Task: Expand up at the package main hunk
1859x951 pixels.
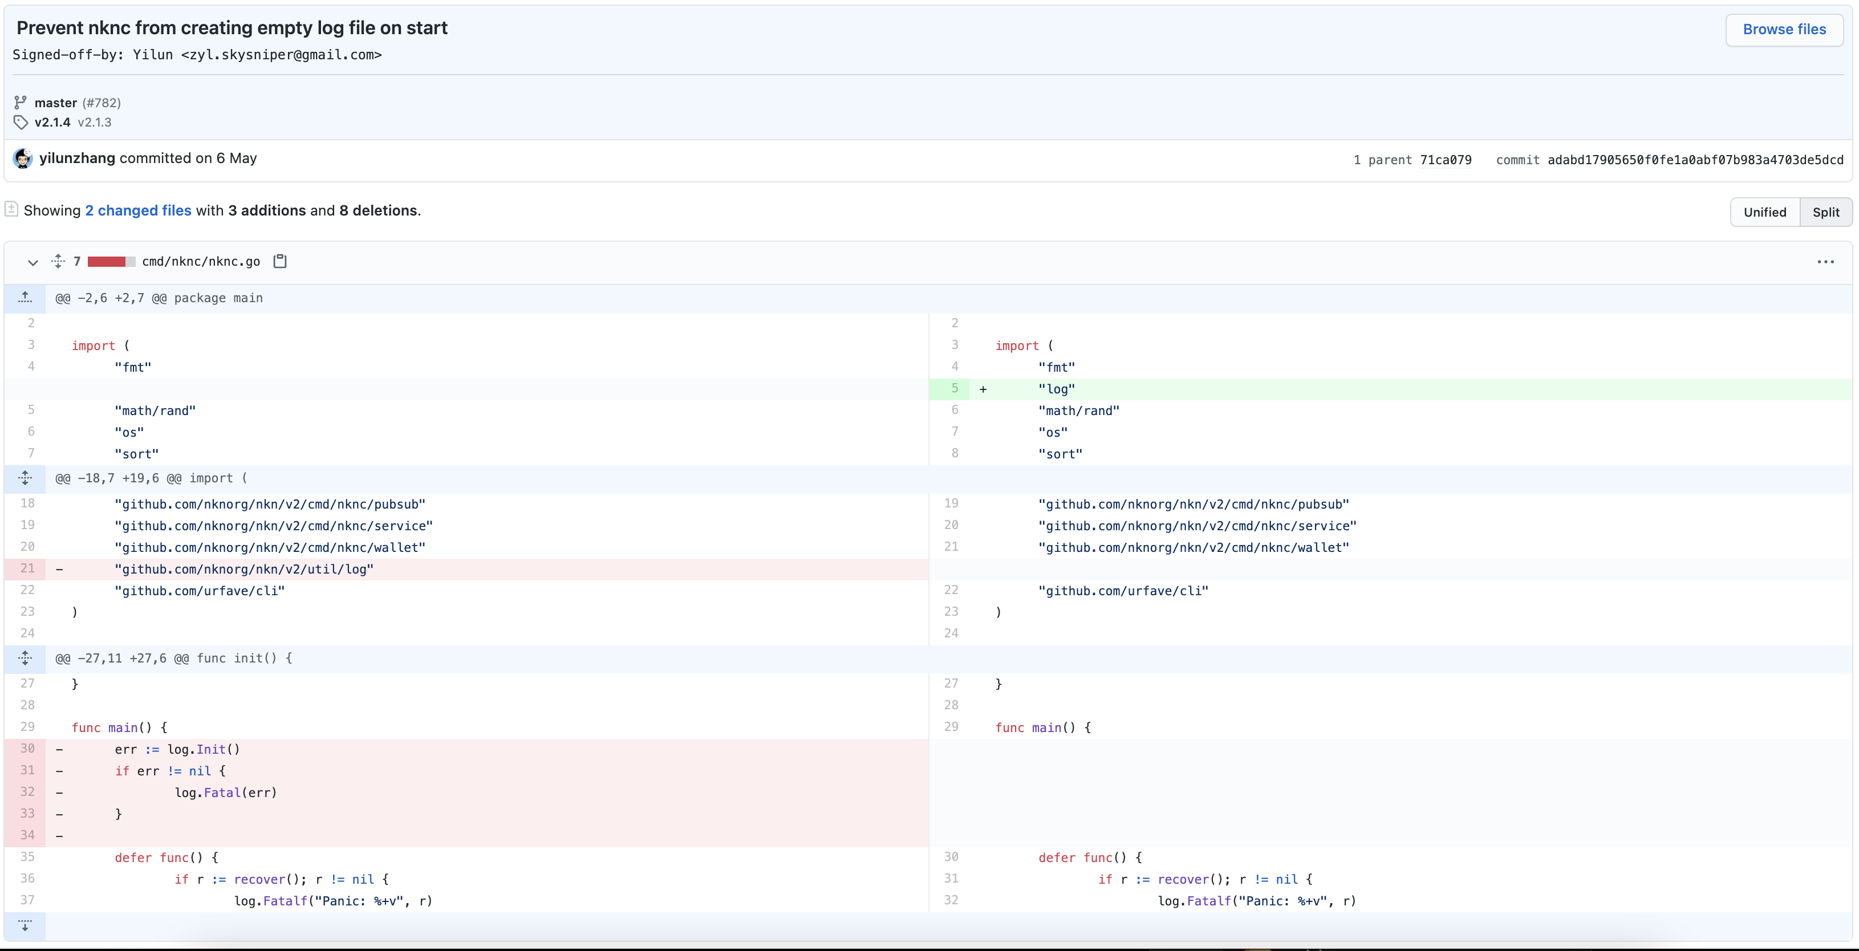Action: (x=25, y=298)
